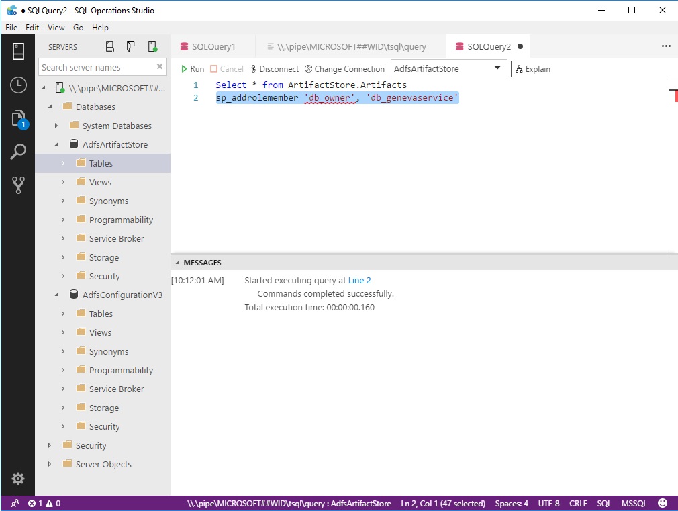Collapse the MESSAGES panel
The width and height of the screenshot is (678, 511).
tap(177, 263)
